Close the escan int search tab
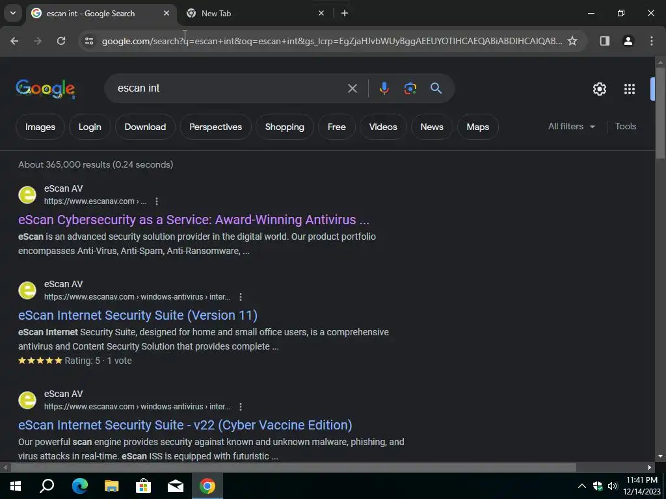Viewport: 666px width, 499px height. coord(166,13)
